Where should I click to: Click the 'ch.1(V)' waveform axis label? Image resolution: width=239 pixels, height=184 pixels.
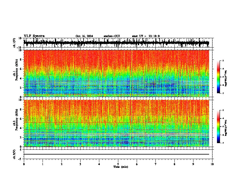point(14,43)
